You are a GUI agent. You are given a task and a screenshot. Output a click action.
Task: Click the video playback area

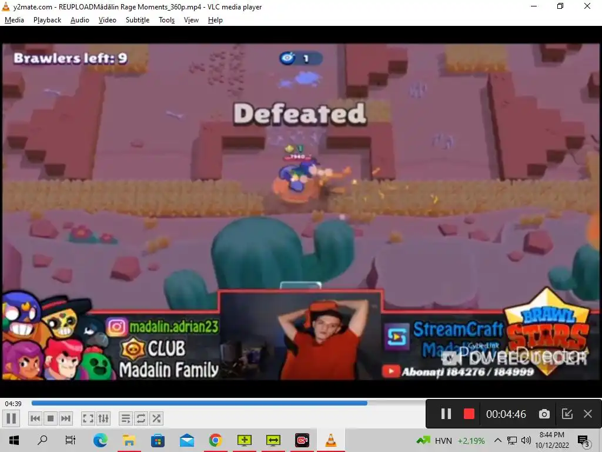[301, 211]
